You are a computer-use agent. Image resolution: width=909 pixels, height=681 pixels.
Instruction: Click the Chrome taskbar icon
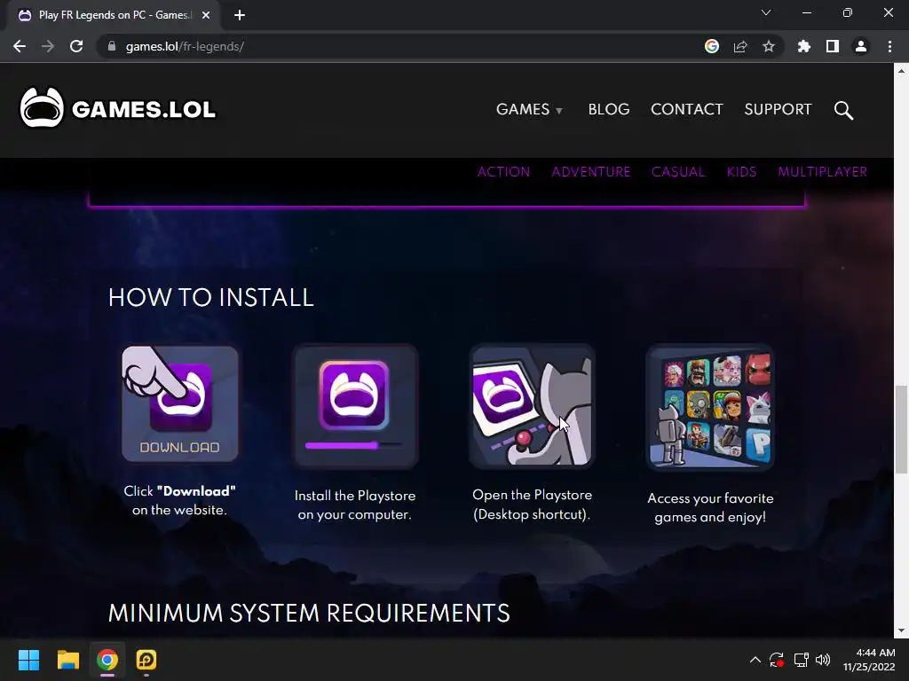click(x=107, y=660)
